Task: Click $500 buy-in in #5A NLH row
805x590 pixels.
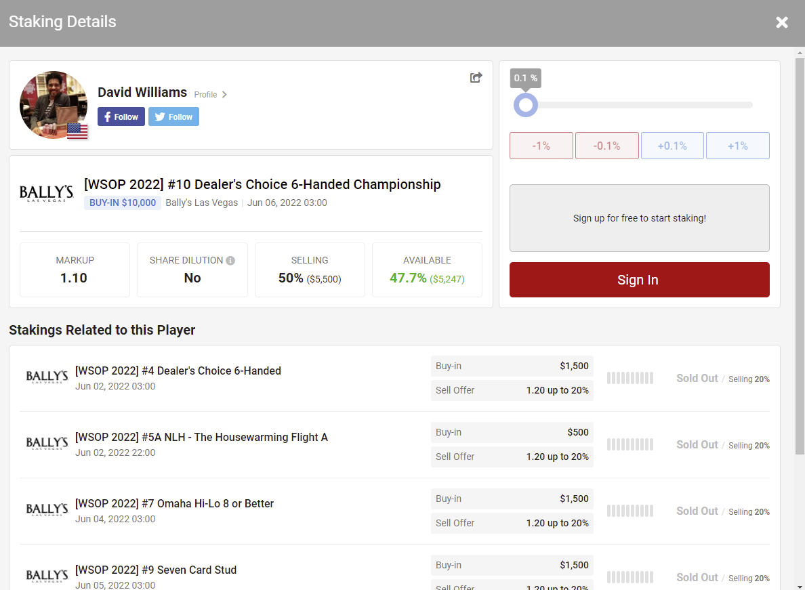Action: click(578, 432)
